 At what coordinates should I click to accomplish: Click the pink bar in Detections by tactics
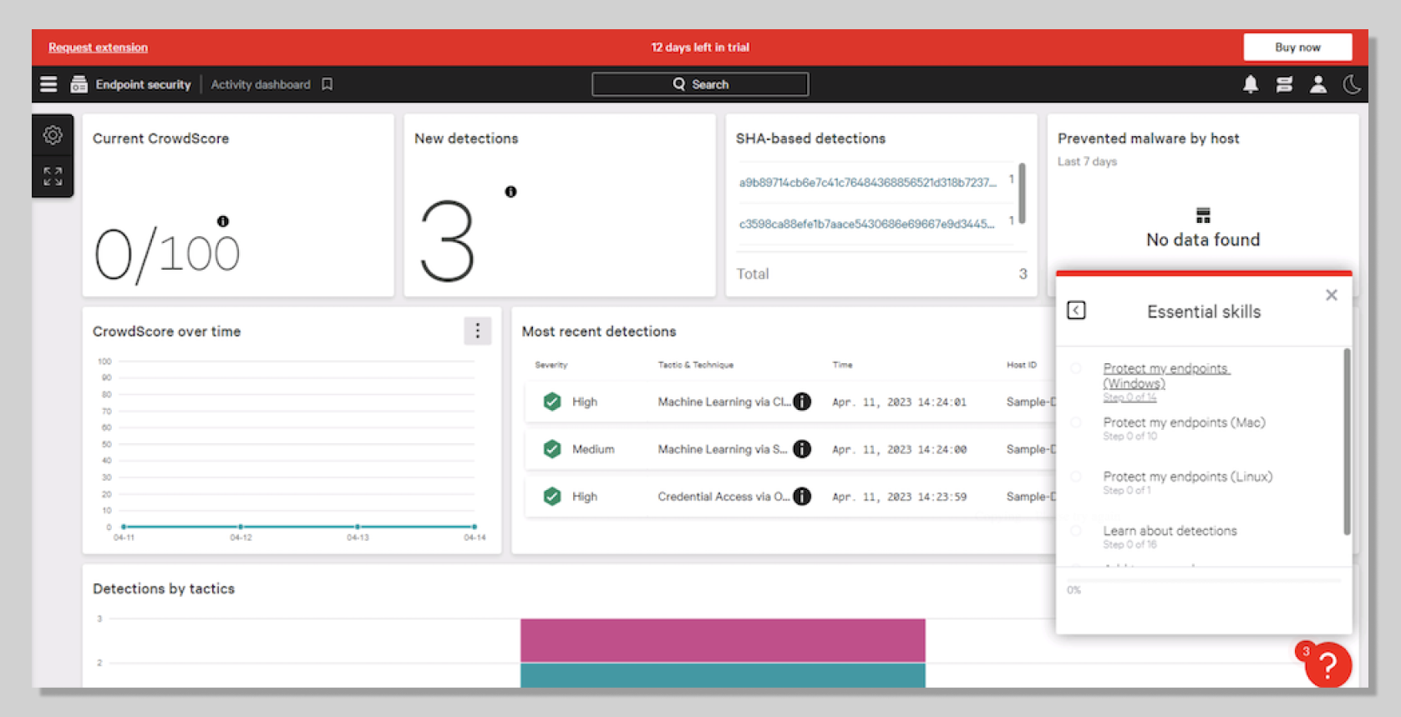pos(723,640)
